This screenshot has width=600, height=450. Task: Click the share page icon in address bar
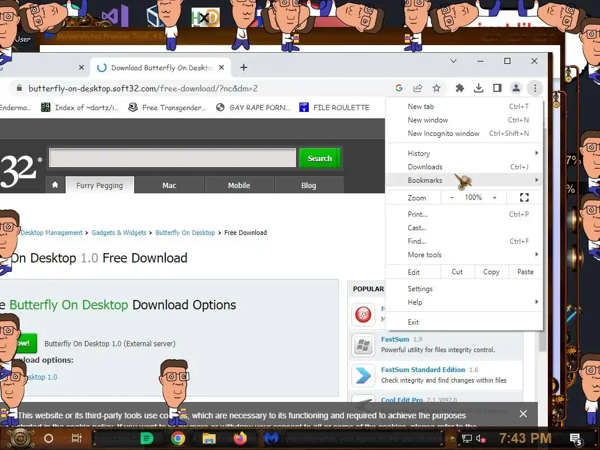[x=417, y=88]
